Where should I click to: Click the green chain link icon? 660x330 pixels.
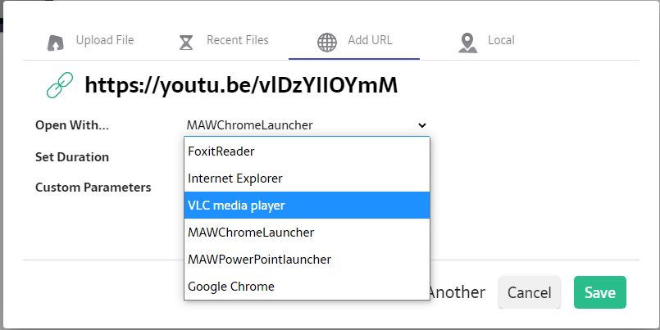point(59,85)
